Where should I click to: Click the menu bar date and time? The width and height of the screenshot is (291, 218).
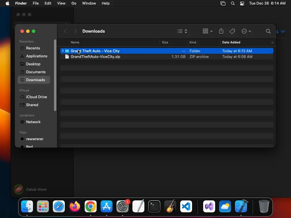267,3
